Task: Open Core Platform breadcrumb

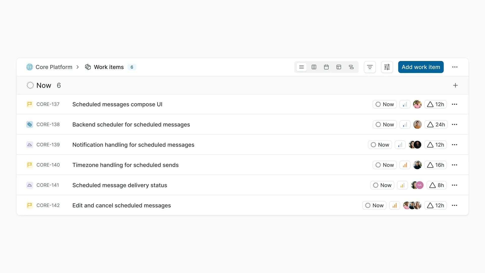Action: [50, 67]
